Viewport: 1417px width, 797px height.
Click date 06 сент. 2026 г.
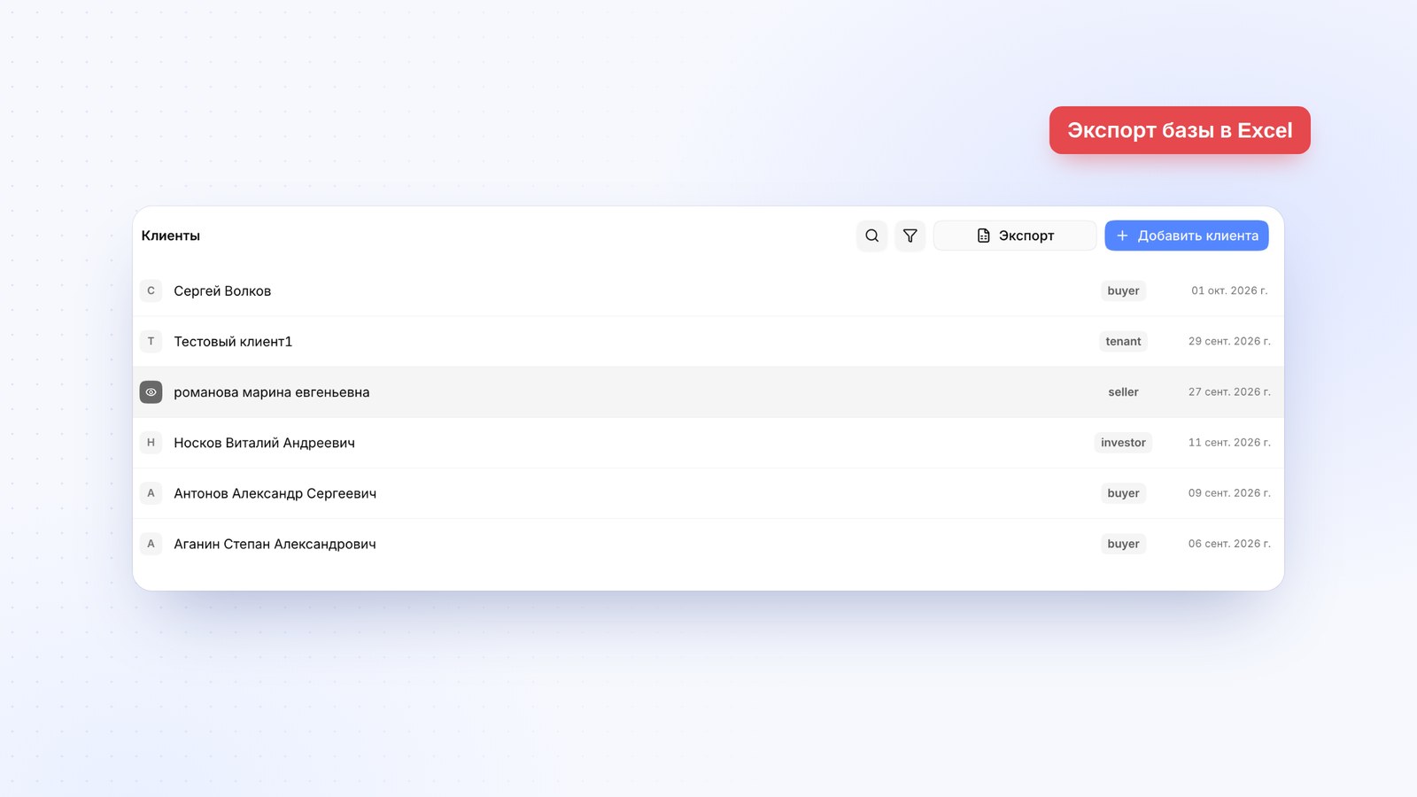pyautogui.click(x=1229, y=543)
